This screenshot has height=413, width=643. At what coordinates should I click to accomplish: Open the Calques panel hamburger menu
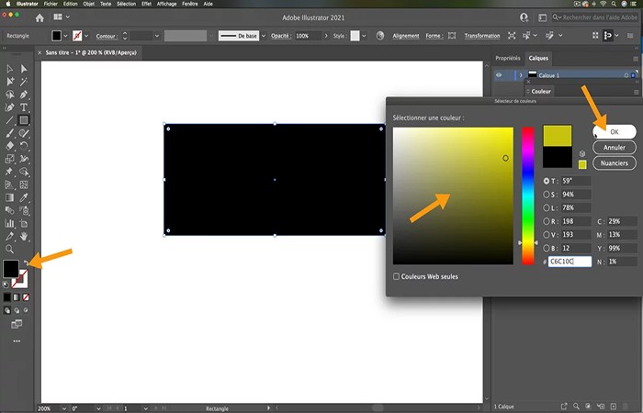(x=635, y=58)
